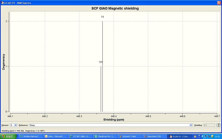Click the system tray clock 16:36

[x=217, y=136]
